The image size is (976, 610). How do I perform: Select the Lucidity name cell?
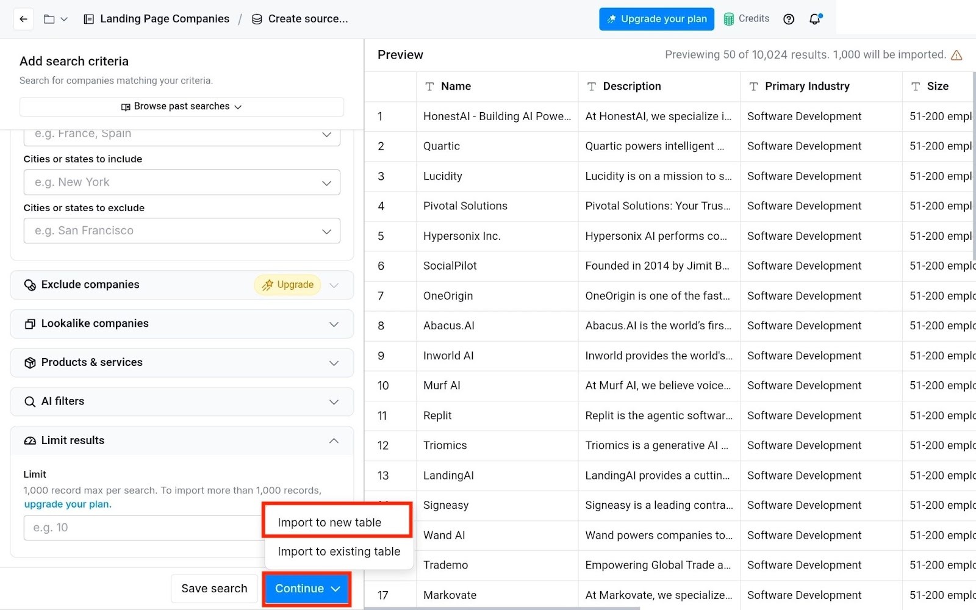click(x=497, y=176)
